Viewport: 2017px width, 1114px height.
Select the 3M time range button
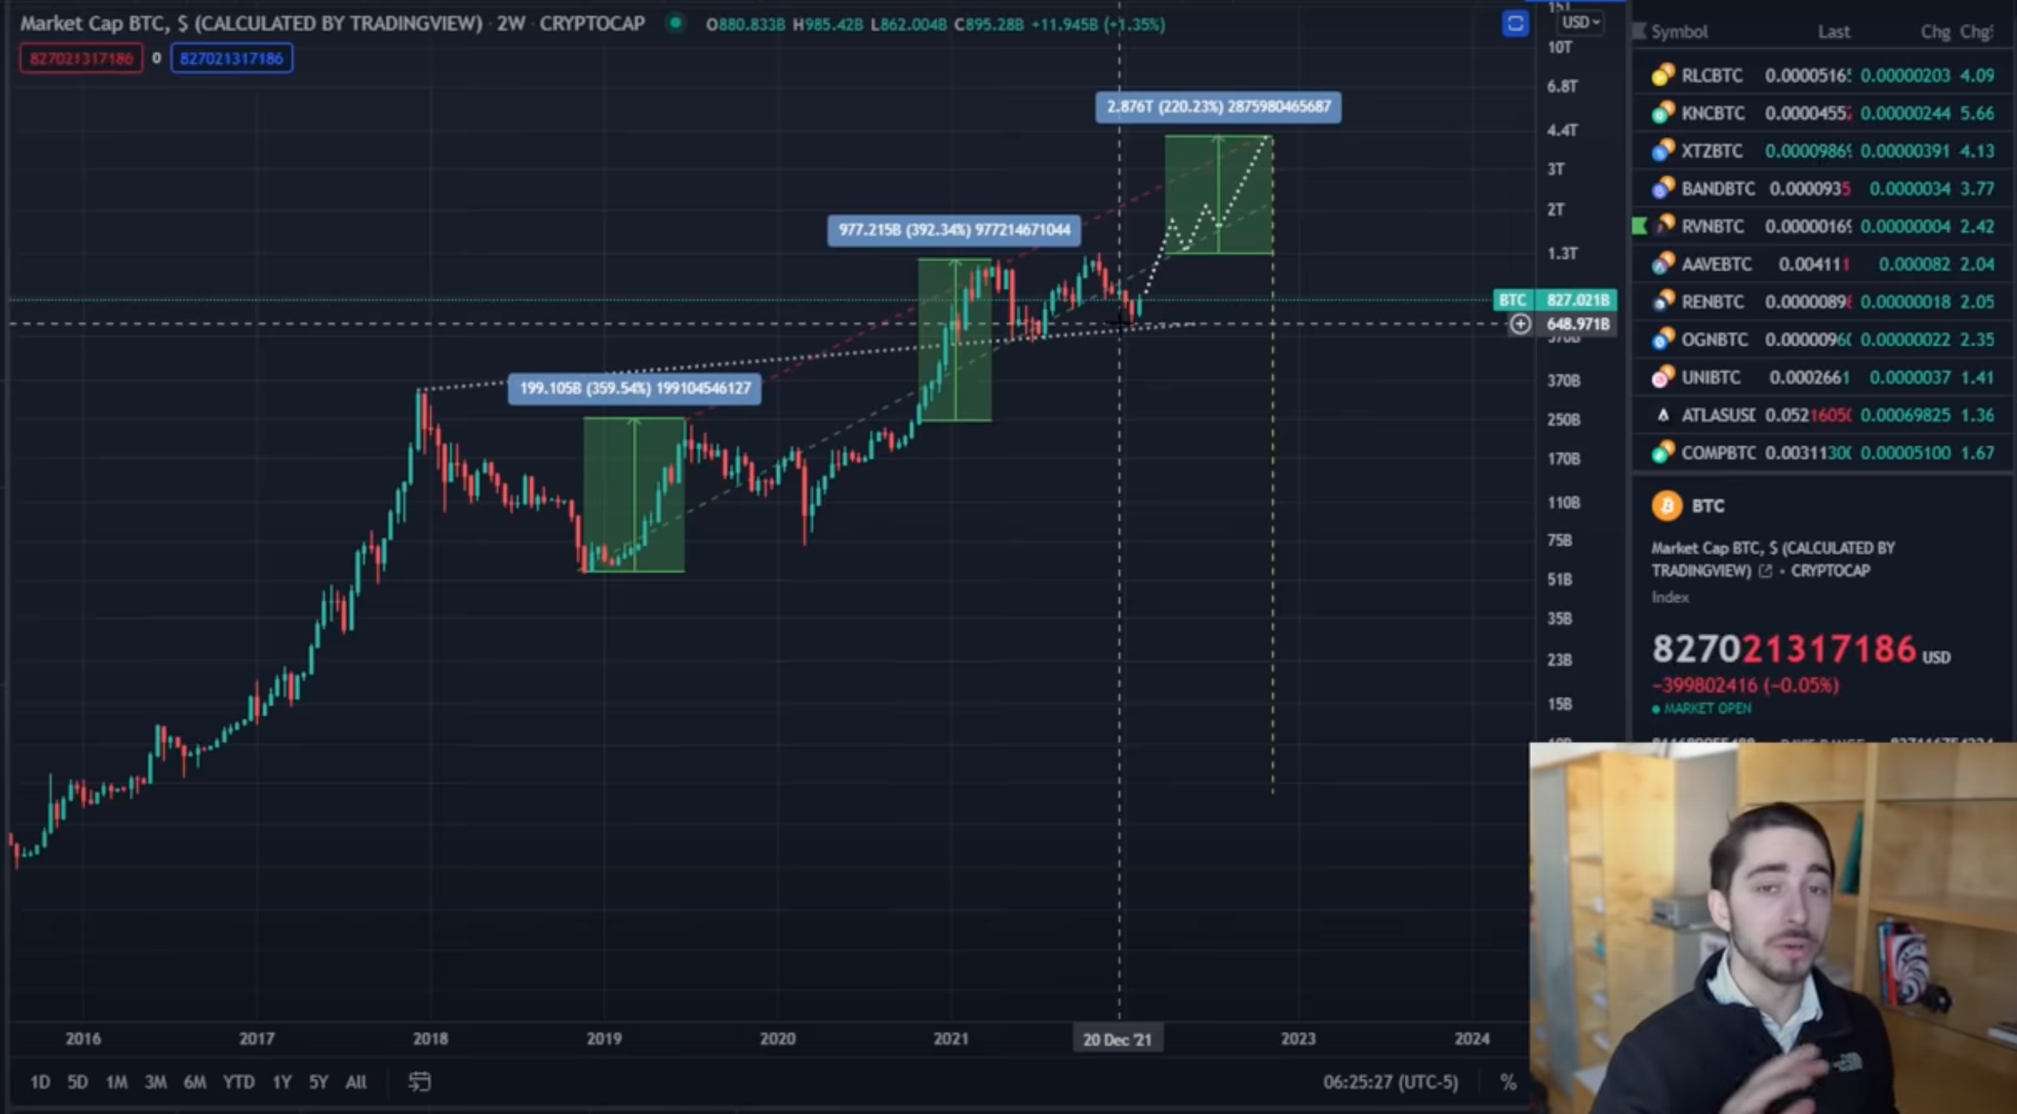point(155,1082)
